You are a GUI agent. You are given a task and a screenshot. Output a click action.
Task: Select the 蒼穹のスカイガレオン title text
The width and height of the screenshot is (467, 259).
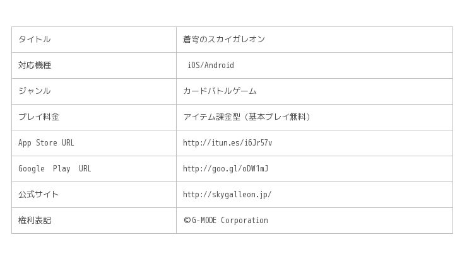click(223, 40)
